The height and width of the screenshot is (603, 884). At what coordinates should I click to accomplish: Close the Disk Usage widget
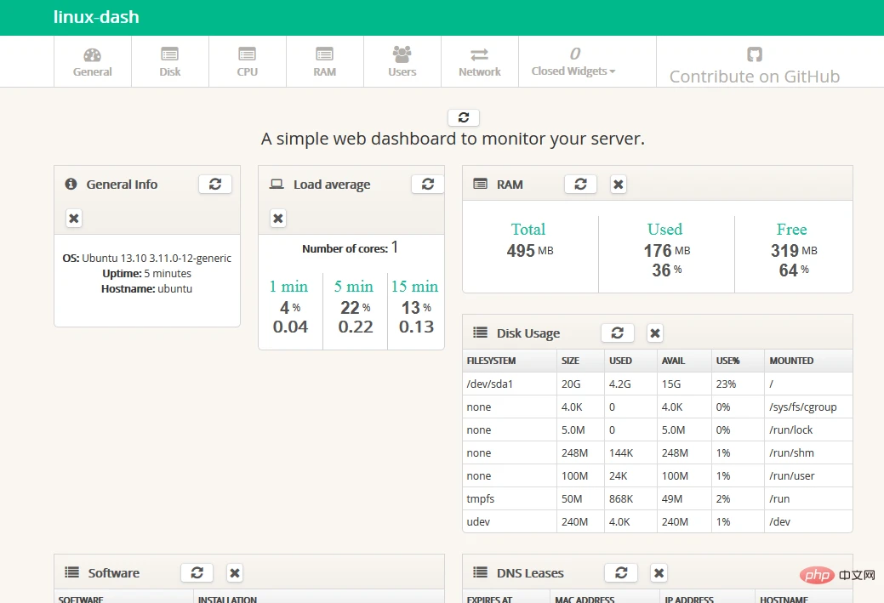[655, 333]
